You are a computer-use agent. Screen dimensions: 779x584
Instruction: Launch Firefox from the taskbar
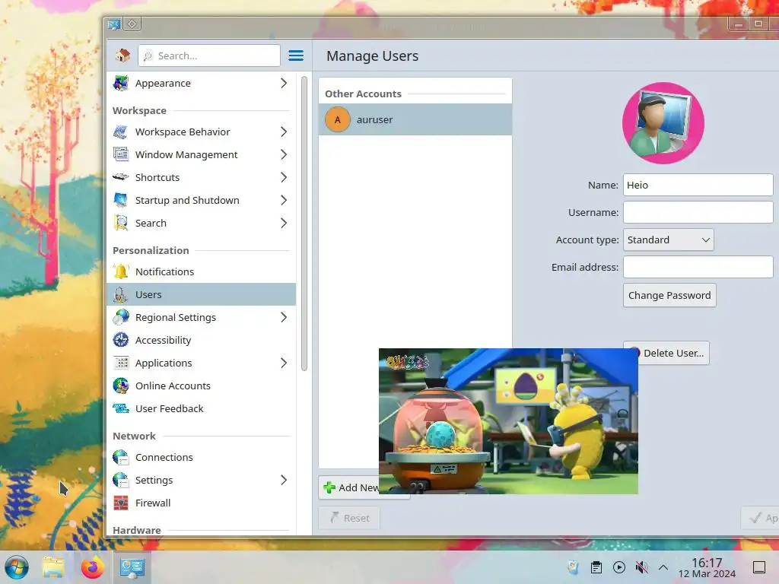(92, 567)
